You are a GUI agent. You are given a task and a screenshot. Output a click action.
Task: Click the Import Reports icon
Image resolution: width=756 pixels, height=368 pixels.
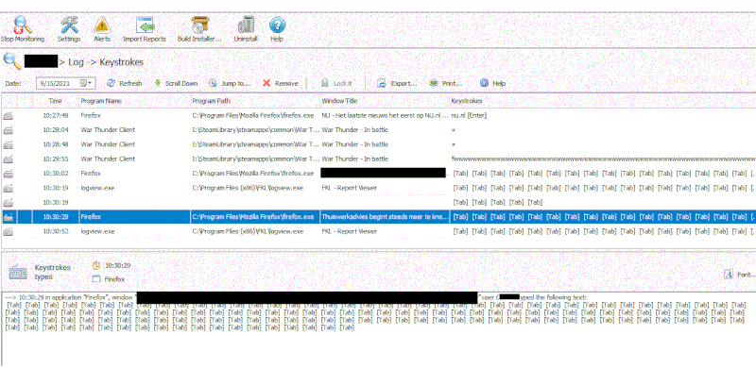pyautogui.click(x=145, y=25)
